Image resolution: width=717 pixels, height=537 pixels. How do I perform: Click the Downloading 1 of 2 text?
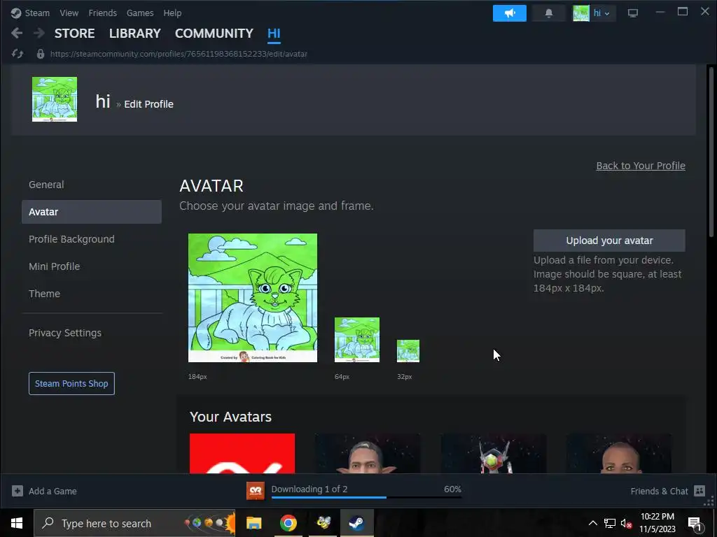point(309,489)
